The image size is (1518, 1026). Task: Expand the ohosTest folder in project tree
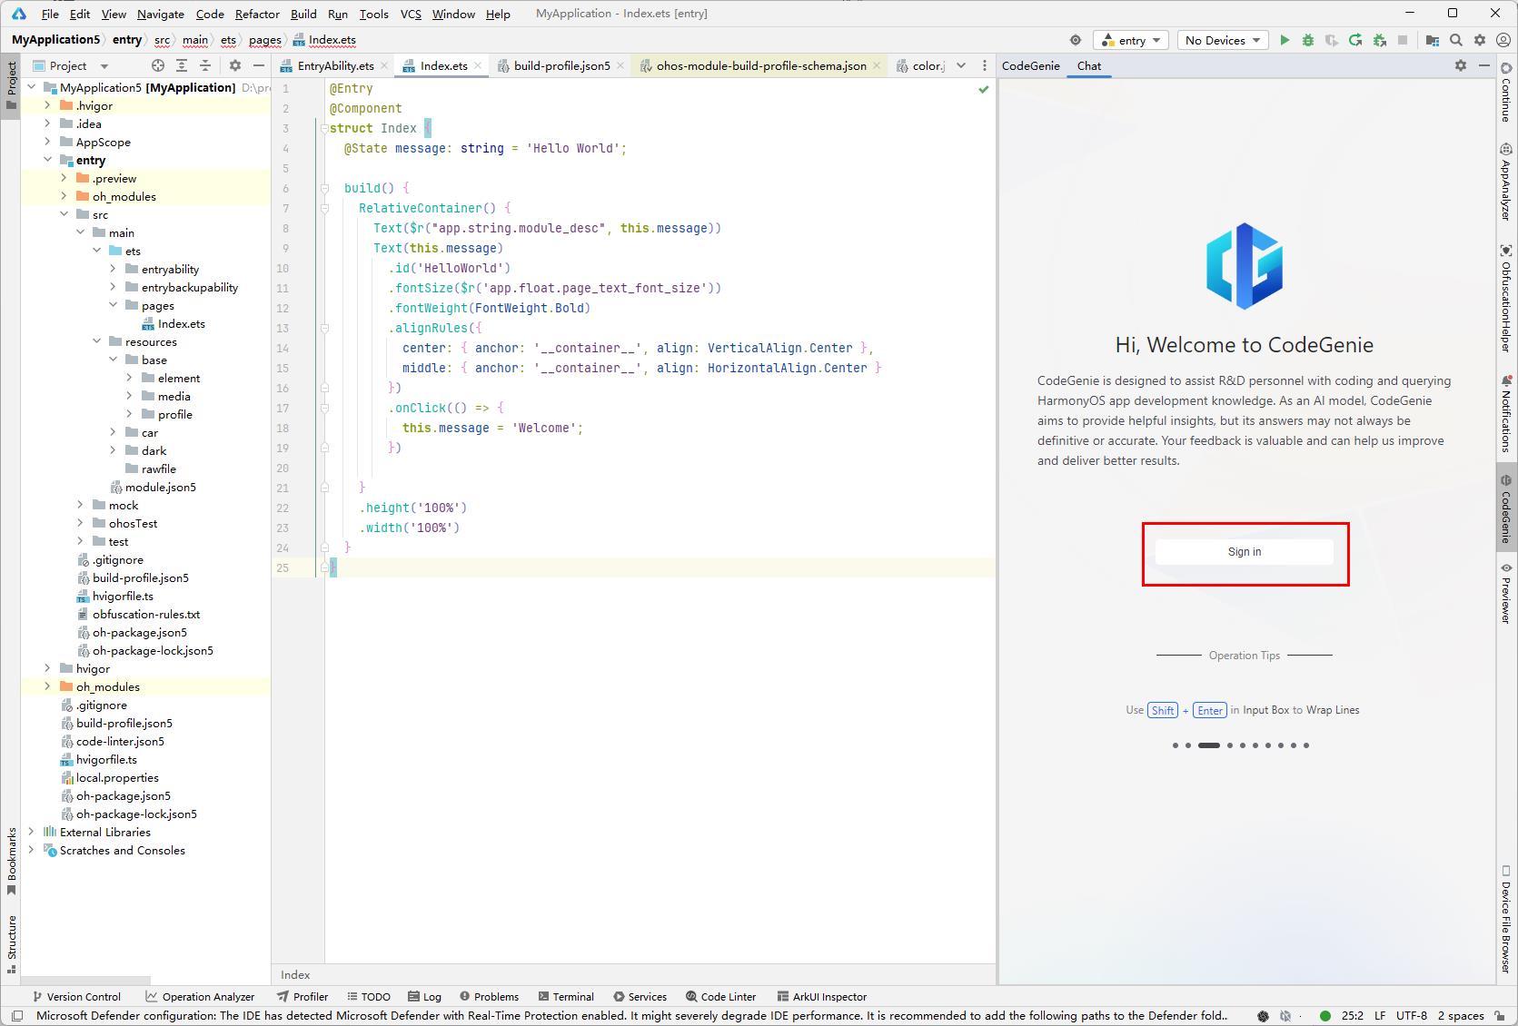coord(80,523)
